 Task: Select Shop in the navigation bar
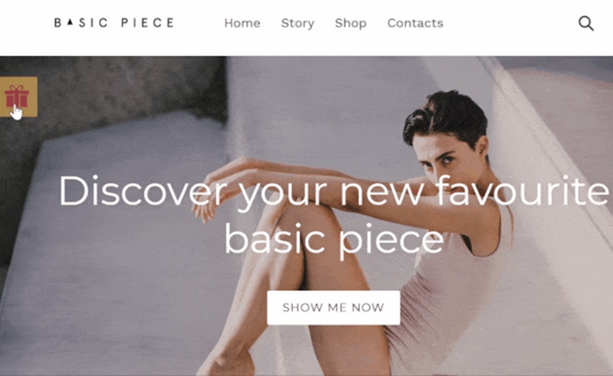coord(350,23)
